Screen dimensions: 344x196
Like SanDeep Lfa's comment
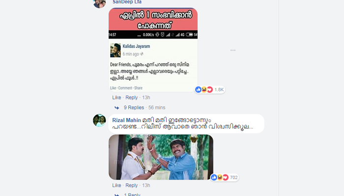click(116, 98)
